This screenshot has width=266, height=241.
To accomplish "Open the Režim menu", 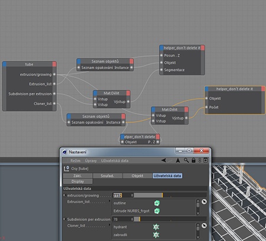I will [76, 161].
